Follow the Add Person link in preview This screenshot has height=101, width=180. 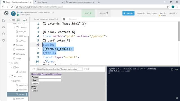pos(42,74)
